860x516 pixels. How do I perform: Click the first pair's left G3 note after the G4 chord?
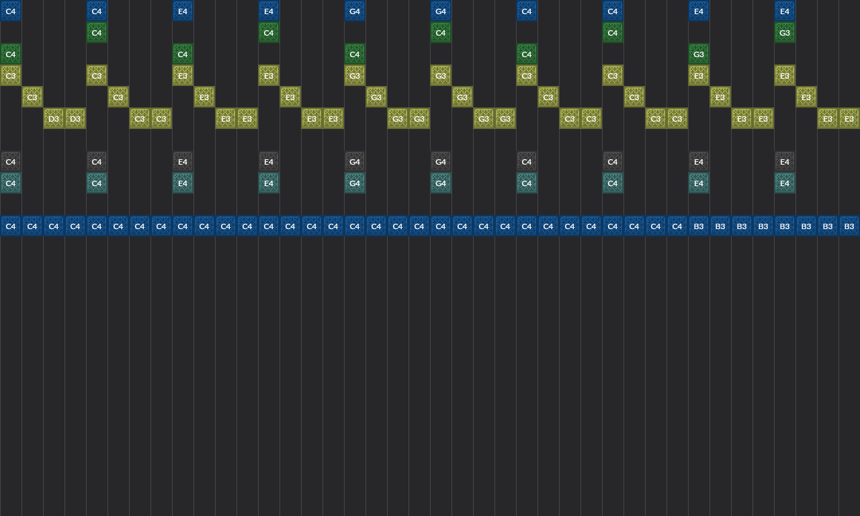(x=398, y=118)
